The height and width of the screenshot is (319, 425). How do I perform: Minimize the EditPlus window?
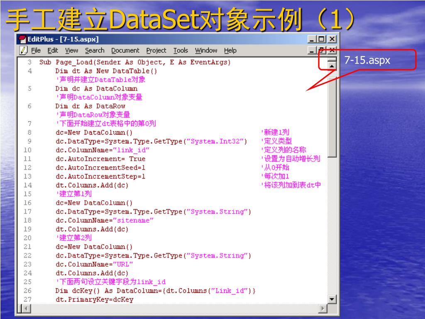pyautogui.click(x=312, y=39)
